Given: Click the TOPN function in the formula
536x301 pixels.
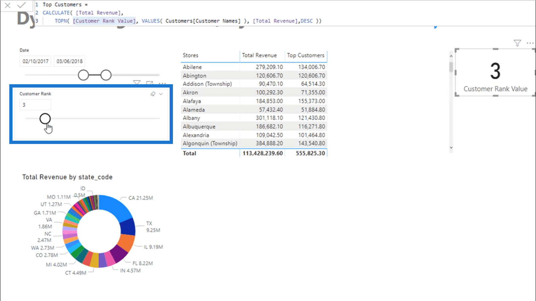Looking at the screenshot, I should pos(61,21).
